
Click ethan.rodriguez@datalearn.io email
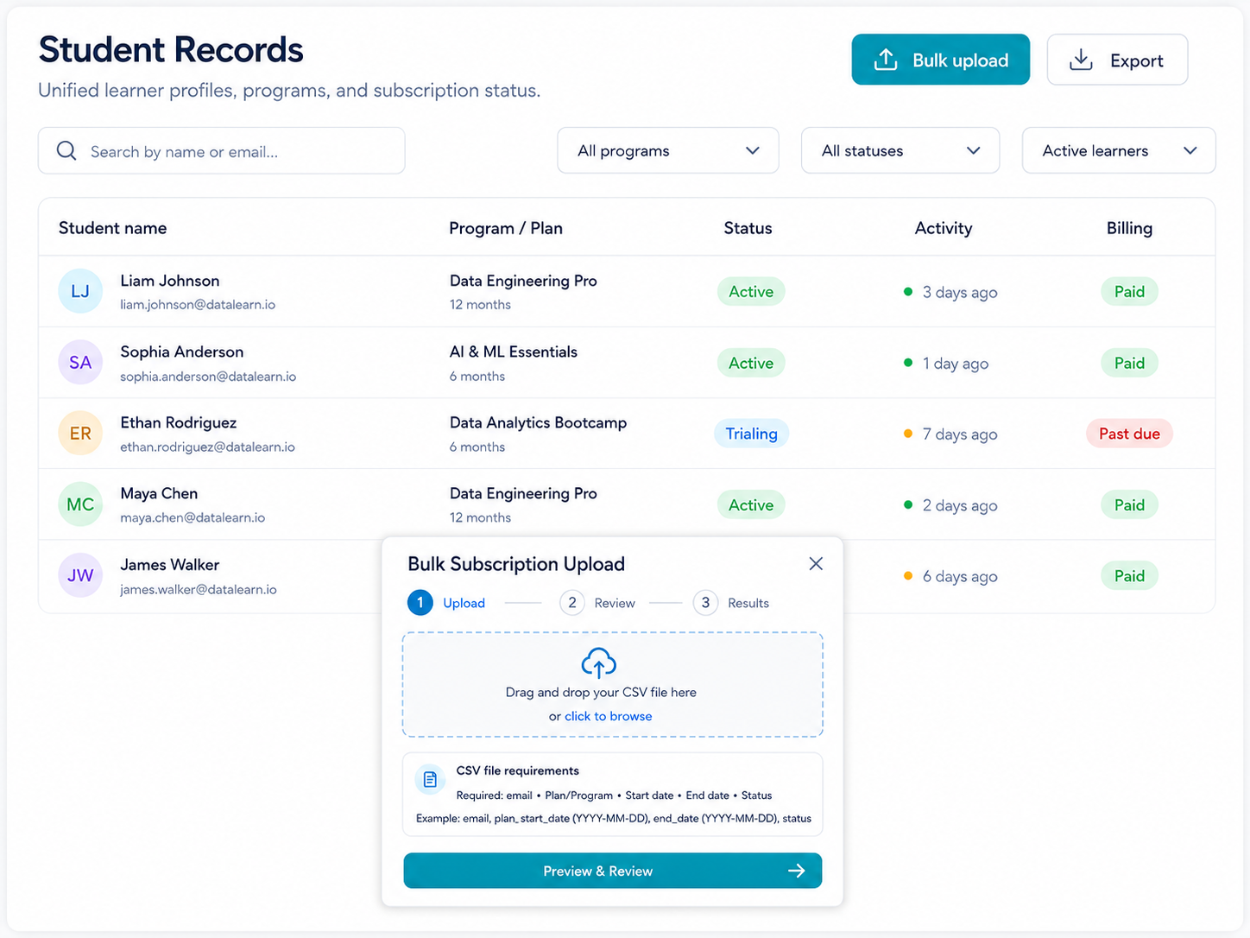tap(207, 447)
